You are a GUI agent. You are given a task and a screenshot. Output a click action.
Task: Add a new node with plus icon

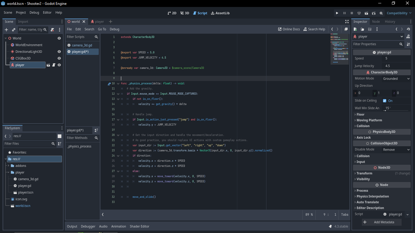[6, 29]
